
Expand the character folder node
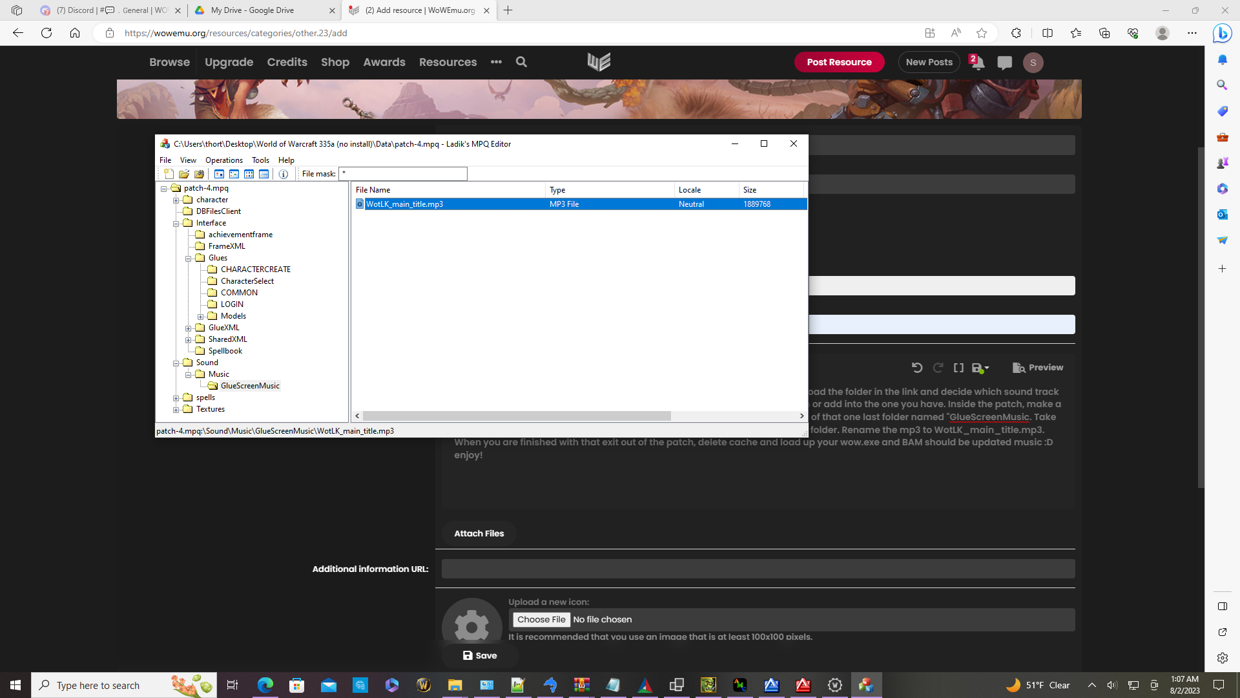tap(176, 200)
